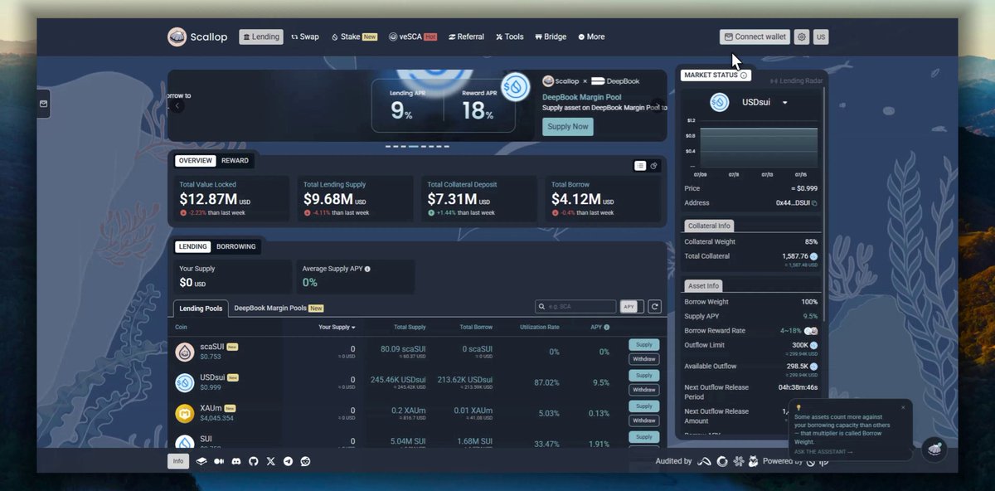This screenshot has height=491, width=995.
Task: Click the footer Info button
Action: click(178, 461)
